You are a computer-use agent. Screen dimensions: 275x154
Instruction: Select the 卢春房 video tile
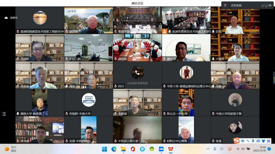point(235,48)
